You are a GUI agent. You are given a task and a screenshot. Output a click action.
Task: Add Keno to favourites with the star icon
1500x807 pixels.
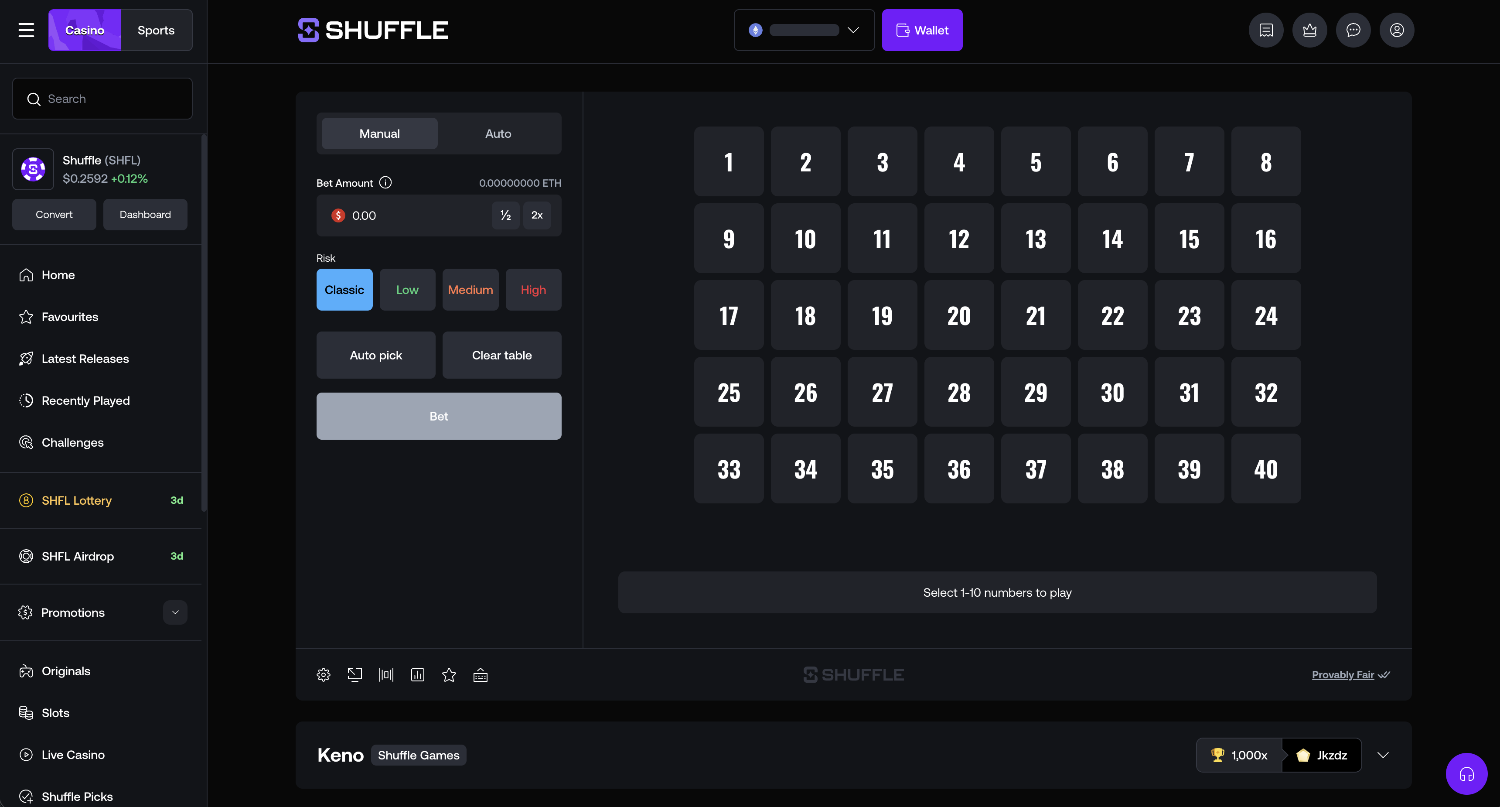[x=449, y=675]
